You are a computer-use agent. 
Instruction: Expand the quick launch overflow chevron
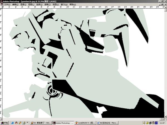(x=27, y=122)
